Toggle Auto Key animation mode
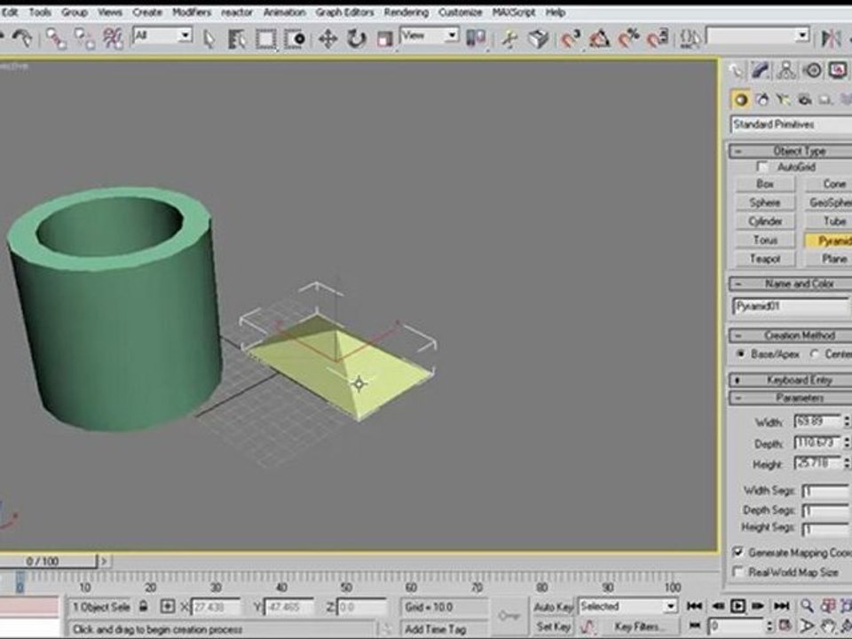852x639 pixels. coord(553,606)
